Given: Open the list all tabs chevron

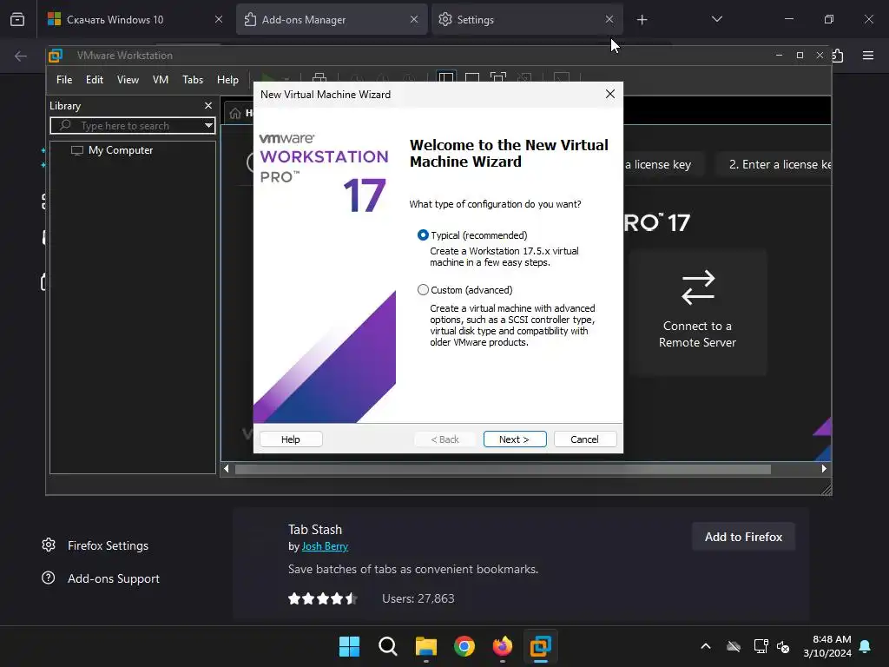Looking at the screenshot, I should click(x=716, y=19).
